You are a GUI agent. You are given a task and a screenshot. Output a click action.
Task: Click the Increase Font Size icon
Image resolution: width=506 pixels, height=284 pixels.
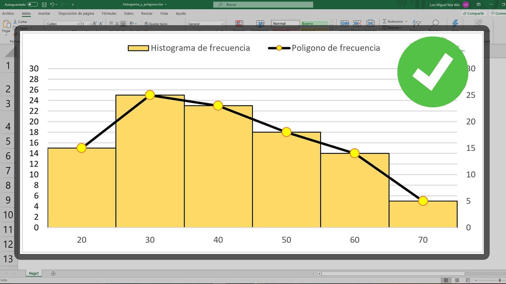click(x=95, y=24)
